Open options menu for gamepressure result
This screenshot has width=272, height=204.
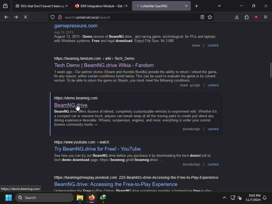click(204, 45)
